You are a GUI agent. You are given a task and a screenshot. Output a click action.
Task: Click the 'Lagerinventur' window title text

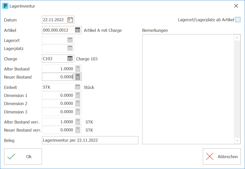pos(22,6)
